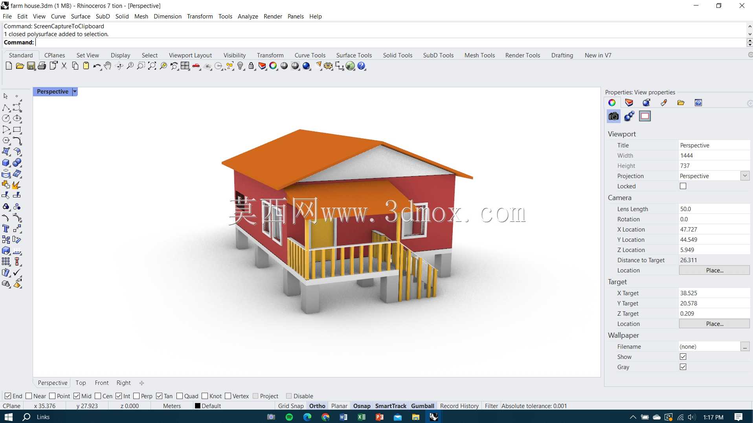Switch to the Front viewport tab
Screen dimensions: 753x423
(x=101, y=383)
